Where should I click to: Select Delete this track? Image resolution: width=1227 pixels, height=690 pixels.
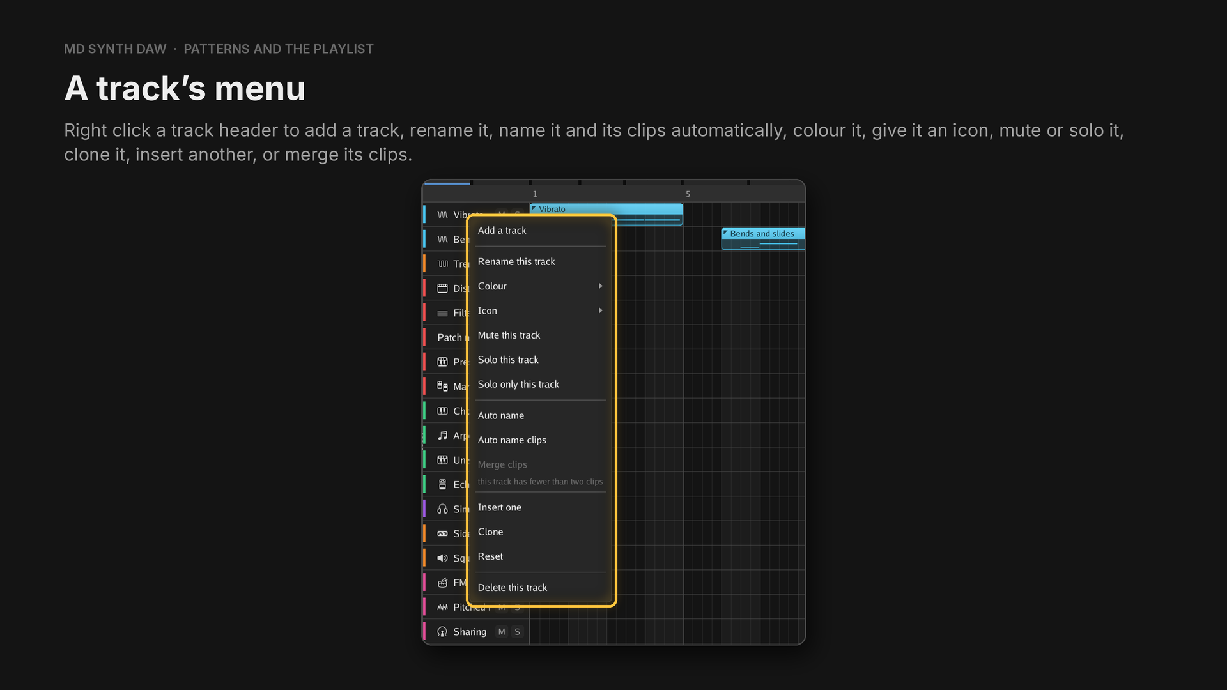pos(541,588)
